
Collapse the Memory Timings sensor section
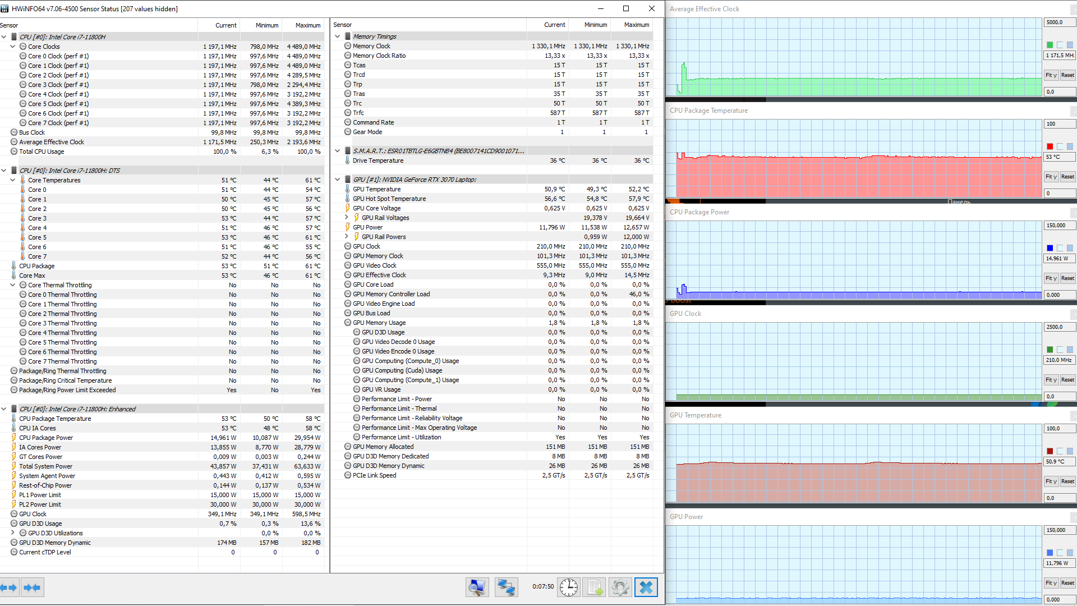pyautogui.click(x=337, y=36)
